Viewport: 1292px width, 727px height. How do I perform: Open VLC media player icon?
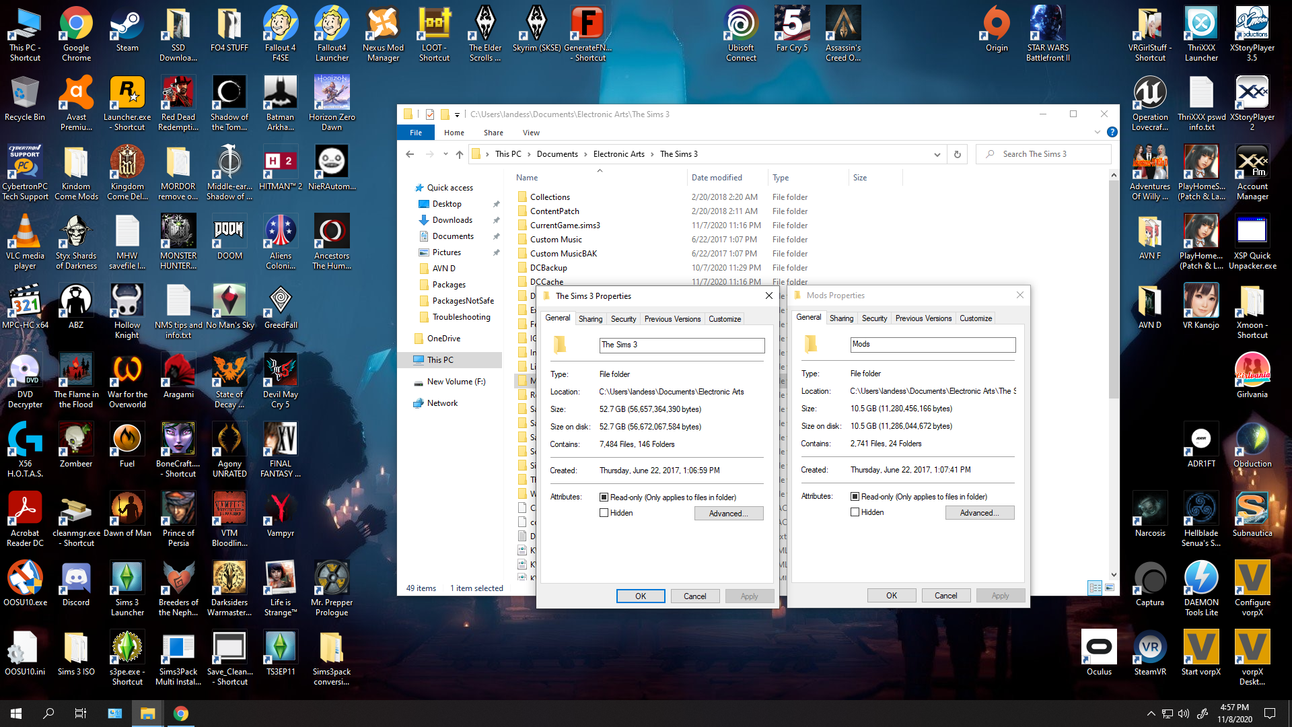point(25,242)
